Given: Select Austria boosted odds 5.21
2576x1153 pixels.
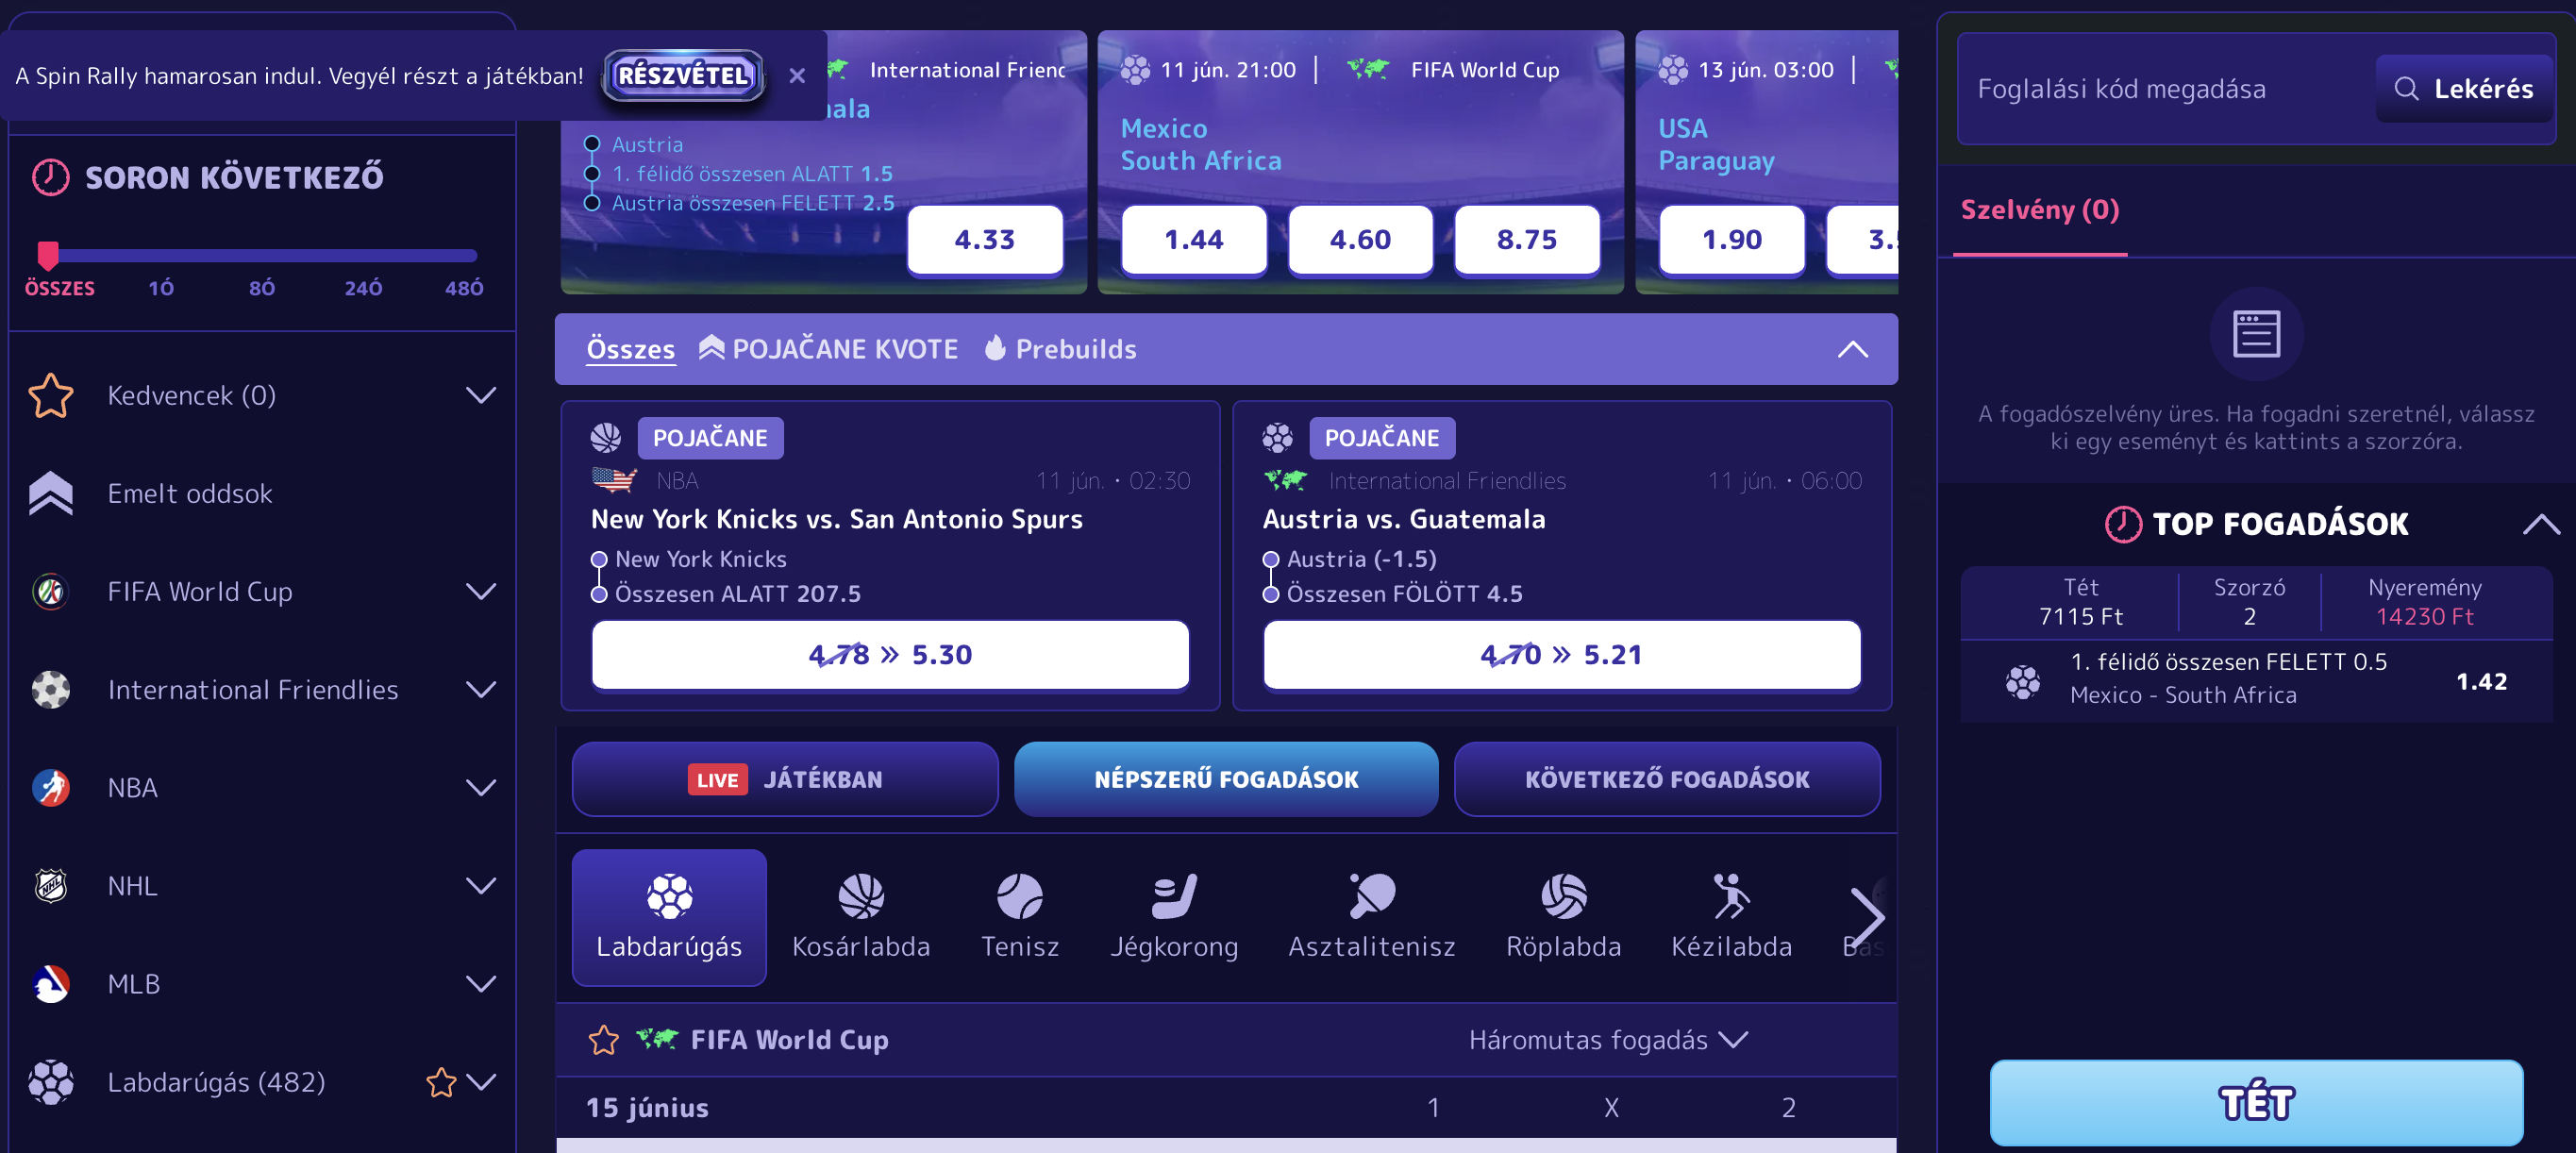Looking at the screenshot, I should point(1562,654).
